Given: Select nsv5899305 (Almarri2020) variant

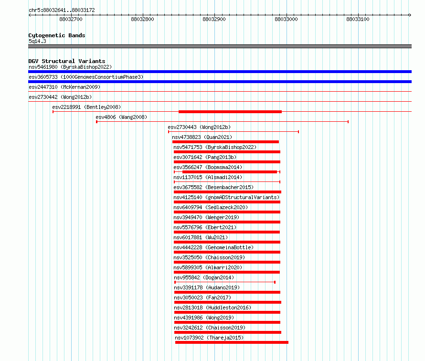Looking at the screenshot, I should (x=208, y=267).
